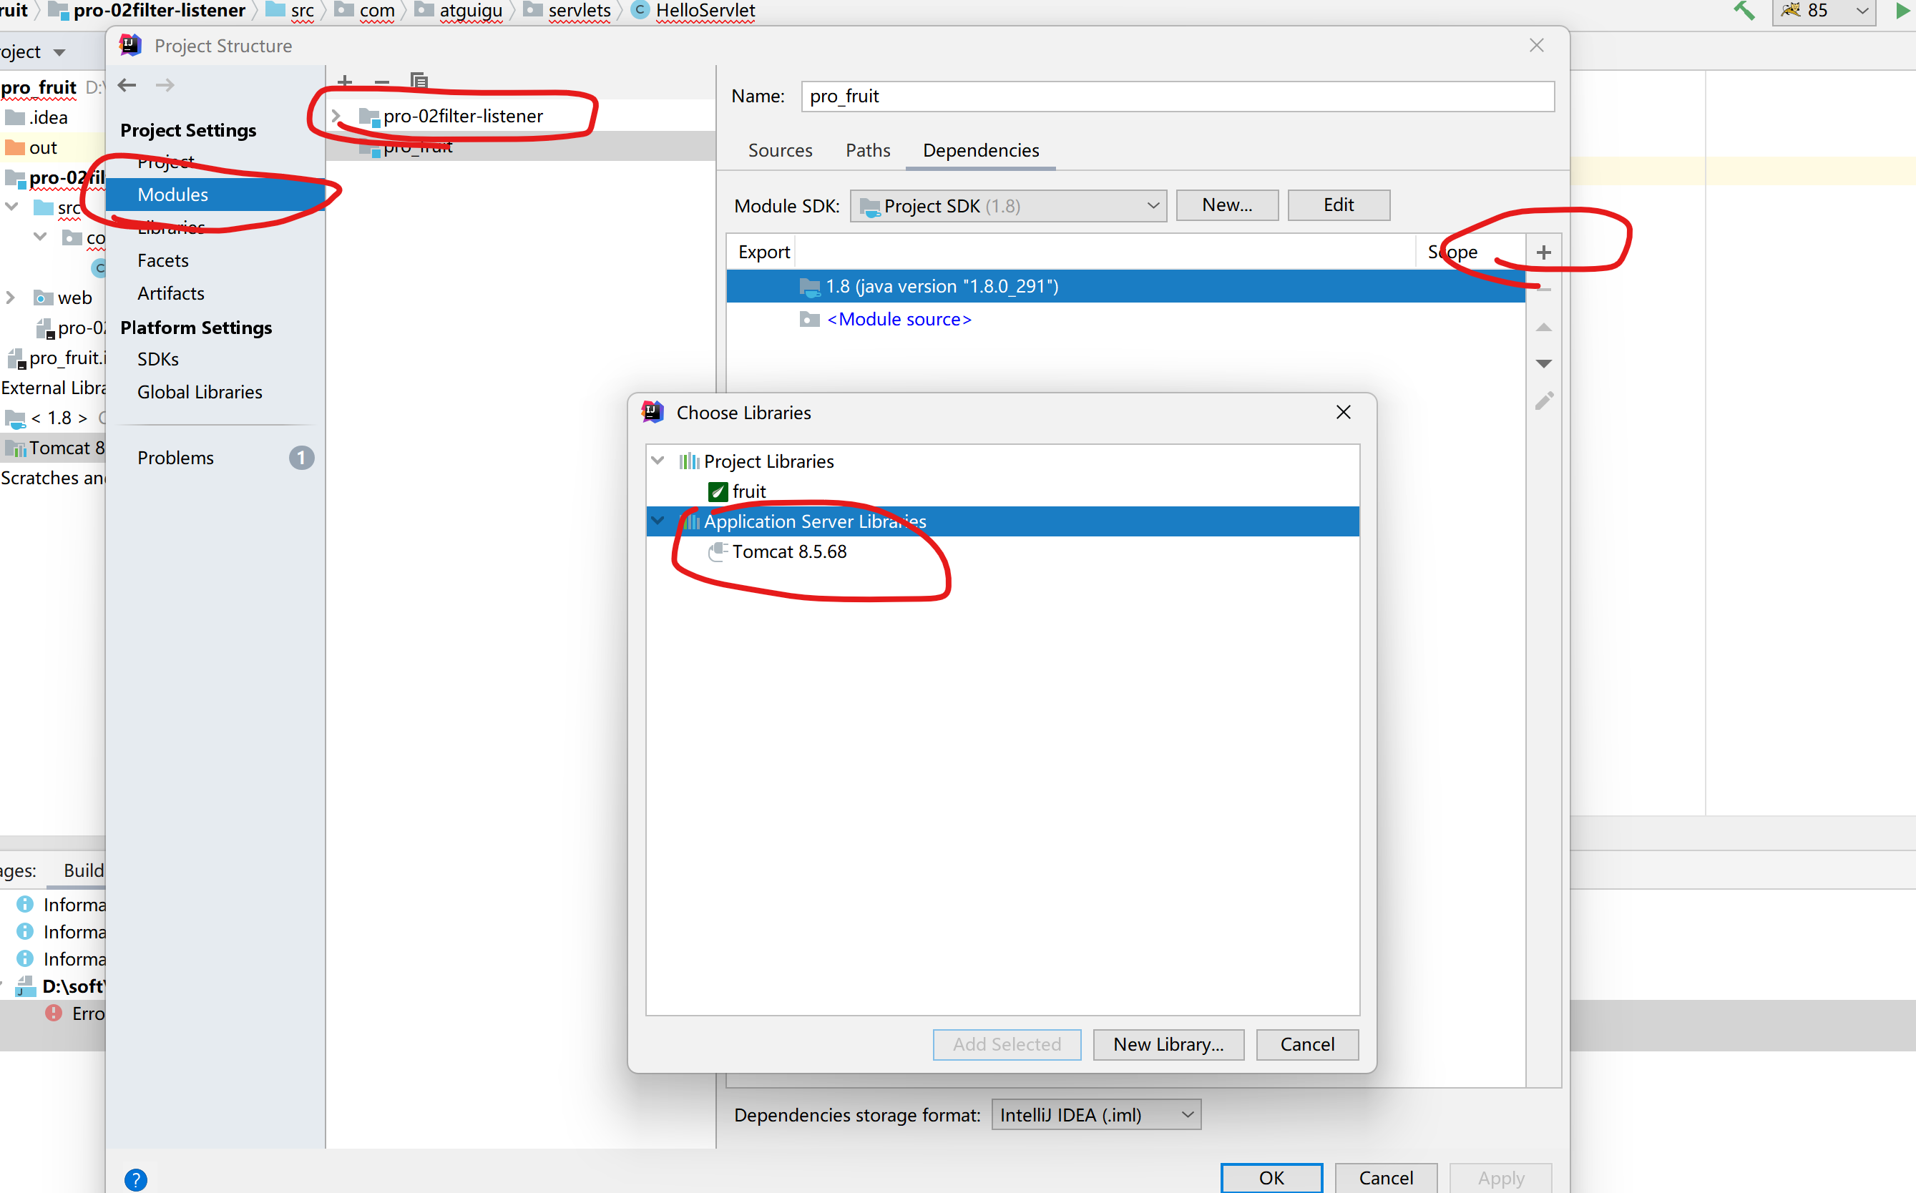The height and width of the screenshot is (1193, 1916).
Task: Click the Edit SDK button
Action: (x=1339, y=205)
